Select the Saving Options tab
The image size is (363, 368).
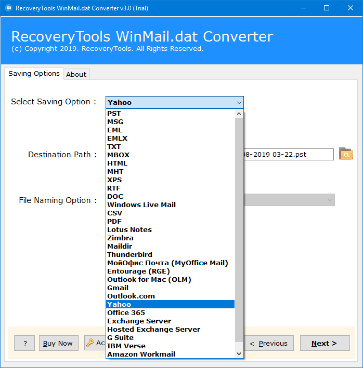(x=34, y=74)
